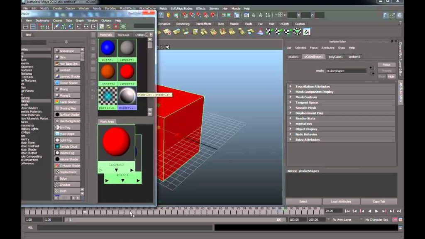Click the Copy Tab button

pyautogui.click(x=379, y=202)
